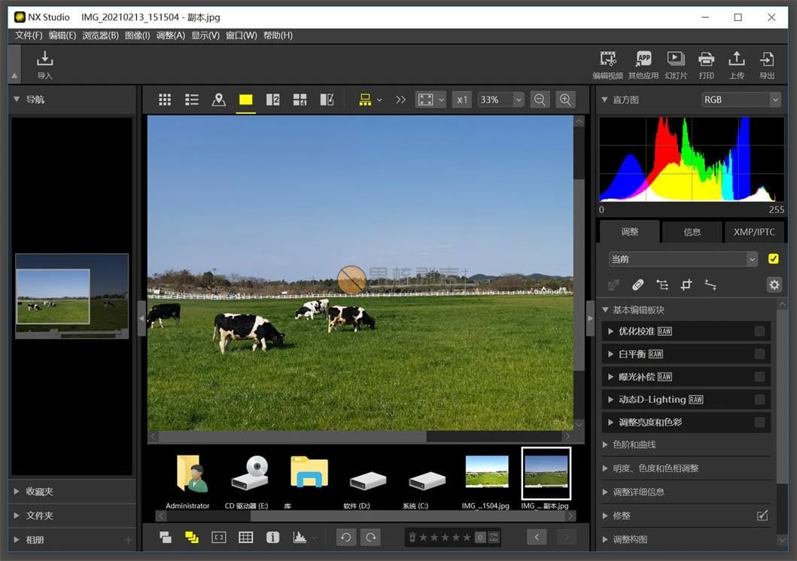Image resolution: width=797 pixels, height=561 pixels.
Task: Toggle the yellow checkbox beside the 当前 dropdown
Action: coord(774,258)
